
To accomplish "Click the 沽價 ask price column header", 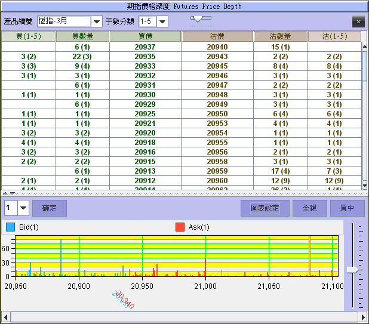I will click(x=217, y=36).
